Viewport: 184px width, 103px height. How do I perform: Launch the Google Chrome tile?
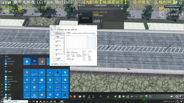(x=42, y=61)
